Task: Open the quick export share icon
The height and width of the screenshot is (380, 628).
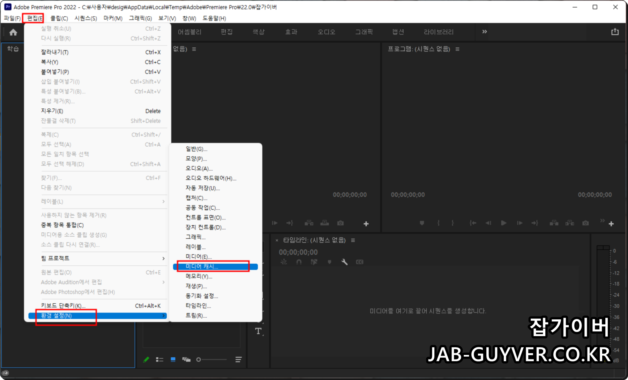Action: [615, 32]
